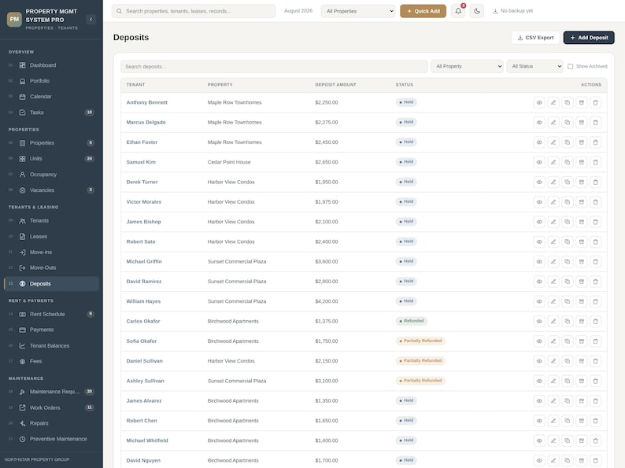Click the Add Deposit button
Screen dimensions: 625x468
589,38
